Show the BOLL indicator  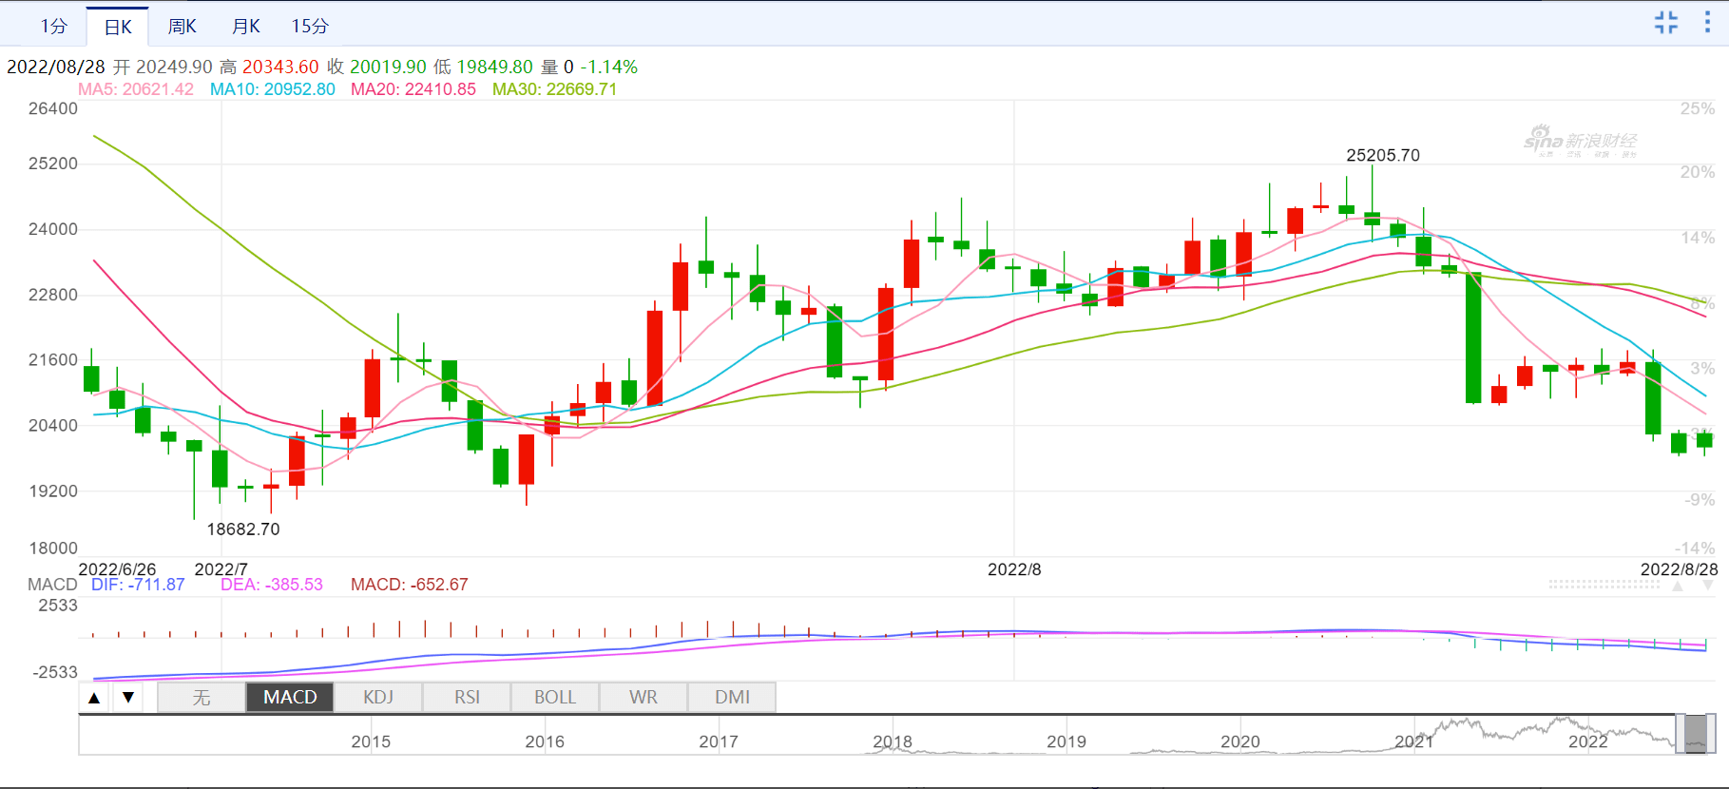tap(555, 698)
